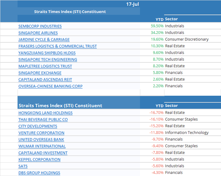Open the UNITED OVERSEAS BANK link
This screenshot has height=176, width=221.
click(41, 140)
